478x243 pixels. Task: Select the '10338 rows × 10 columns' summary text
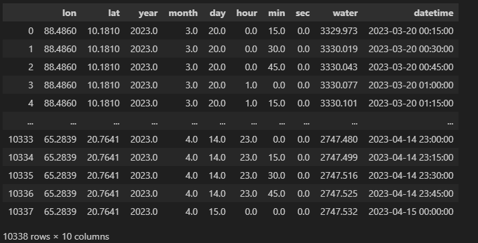click(x=56, y=236)
